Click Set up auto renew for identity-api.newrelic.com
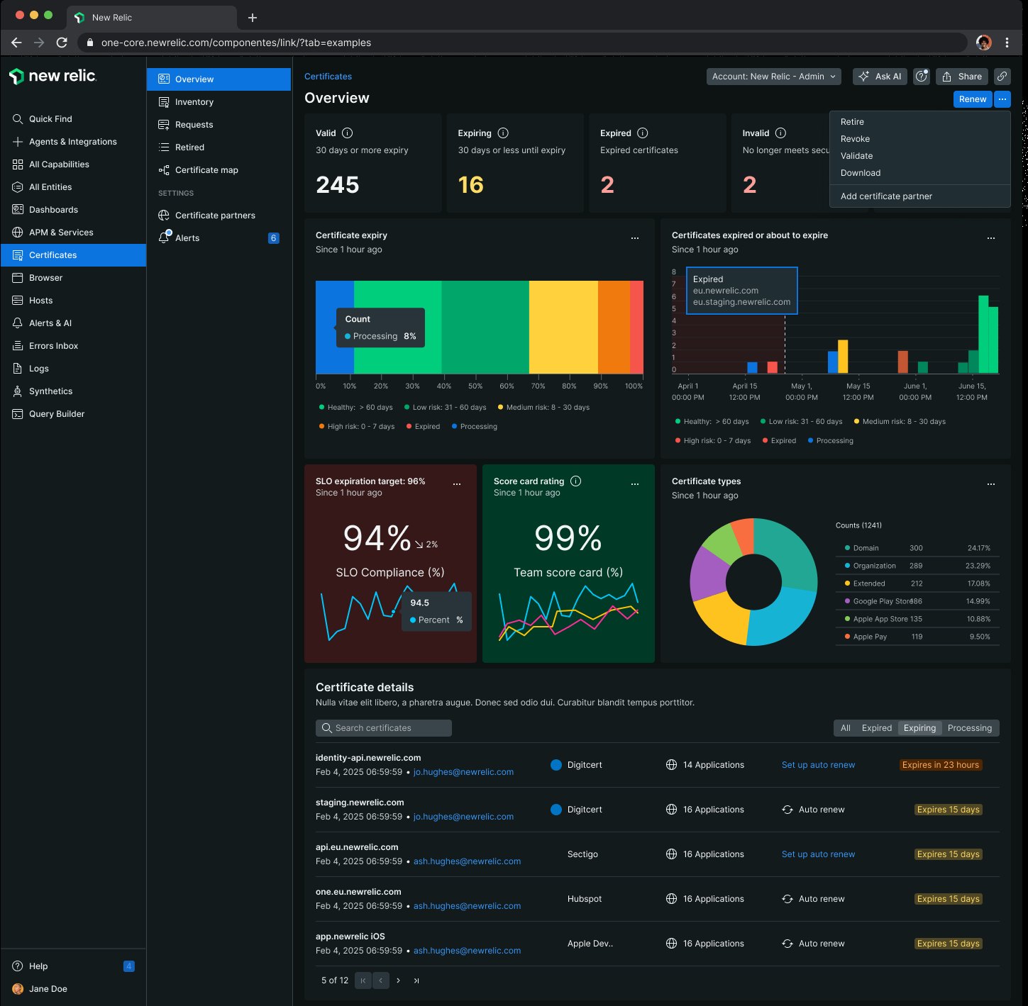The width and height of the screenshot is (1028, 1006). pyautogui.click(x=818, y=765)
